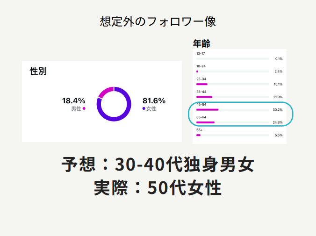Click the 24.8% value for ages 55-64
The height and width of the screenshot is (236, 316).
point(278,122)
